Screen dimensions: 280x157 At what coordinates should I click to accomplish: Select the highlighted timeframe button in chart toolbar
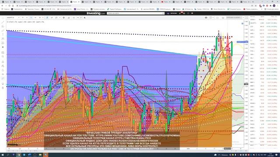pos(31,17)
